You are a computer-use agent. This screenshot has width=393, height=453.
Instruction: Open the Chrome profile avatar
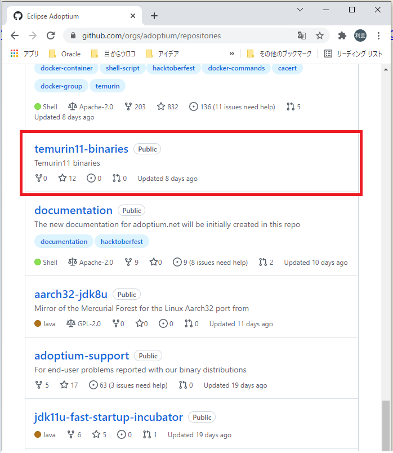pyautogui.click(x=360, y=35)
